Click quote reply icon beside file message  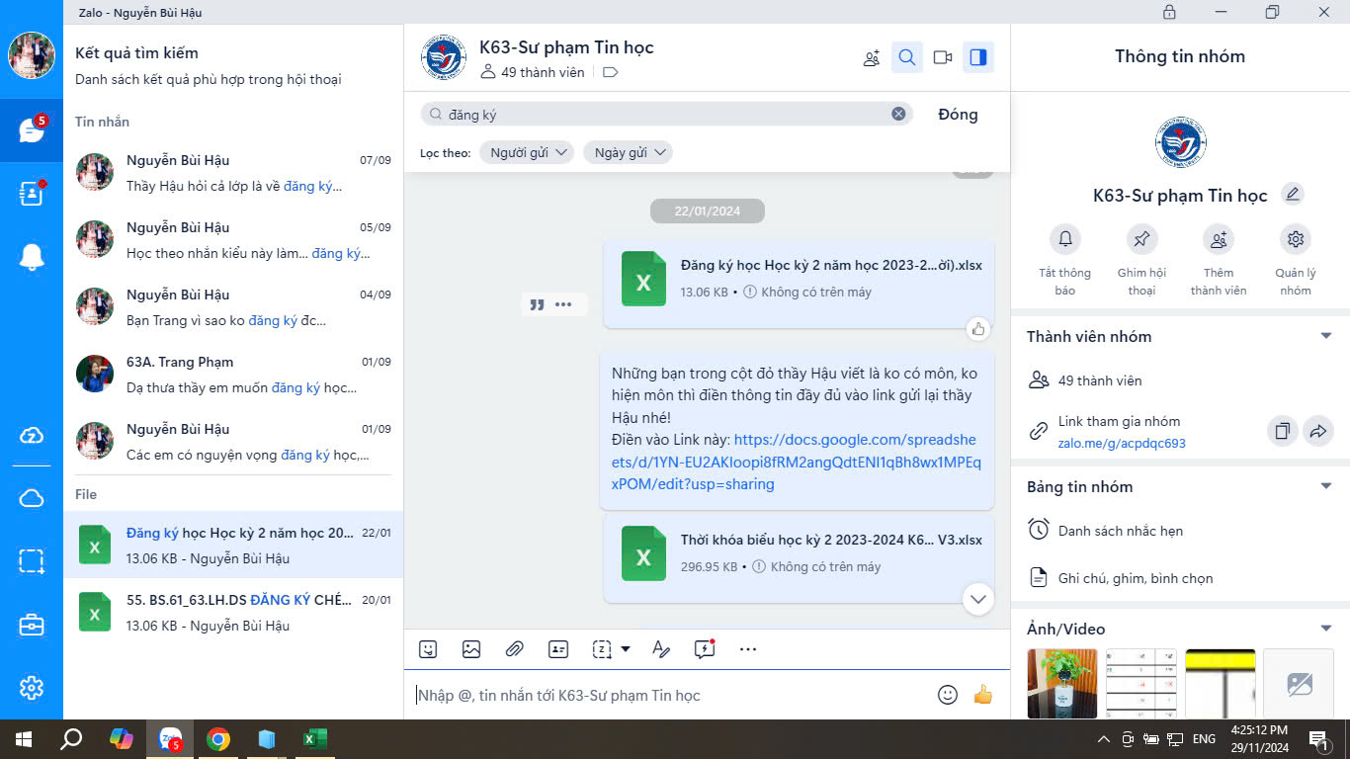[538, 304]
